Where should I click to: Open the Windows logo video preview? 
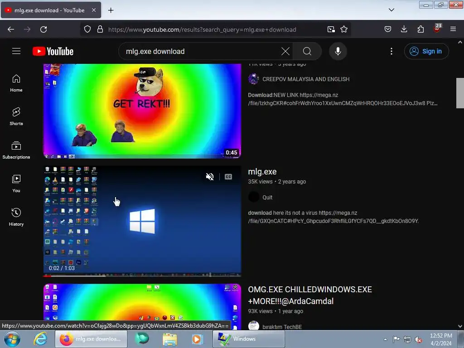[x=142, y=221]
